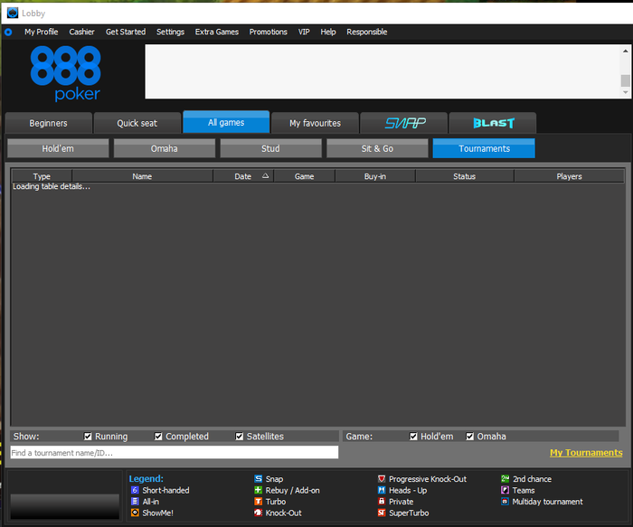633x527 pixels.
Task: Open the Cashier menu
Action: [81, 32]
